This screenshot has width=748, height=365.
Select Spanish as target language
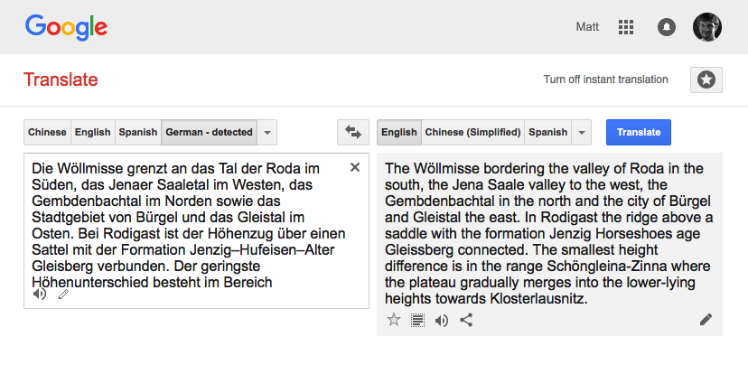(x=548, y=132)
